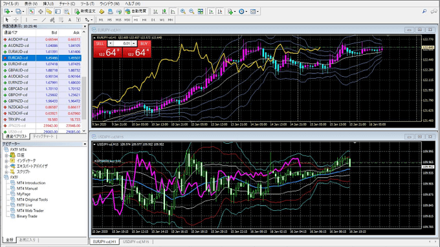
Task: Toggle the M15 timeframe button
Action: [x=118, y=20]
